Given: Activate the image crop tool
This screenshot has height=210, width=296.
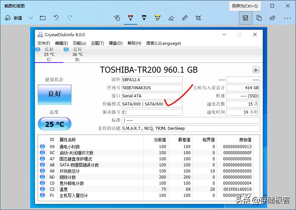Looking at the screenshot, I should (198, 18).
